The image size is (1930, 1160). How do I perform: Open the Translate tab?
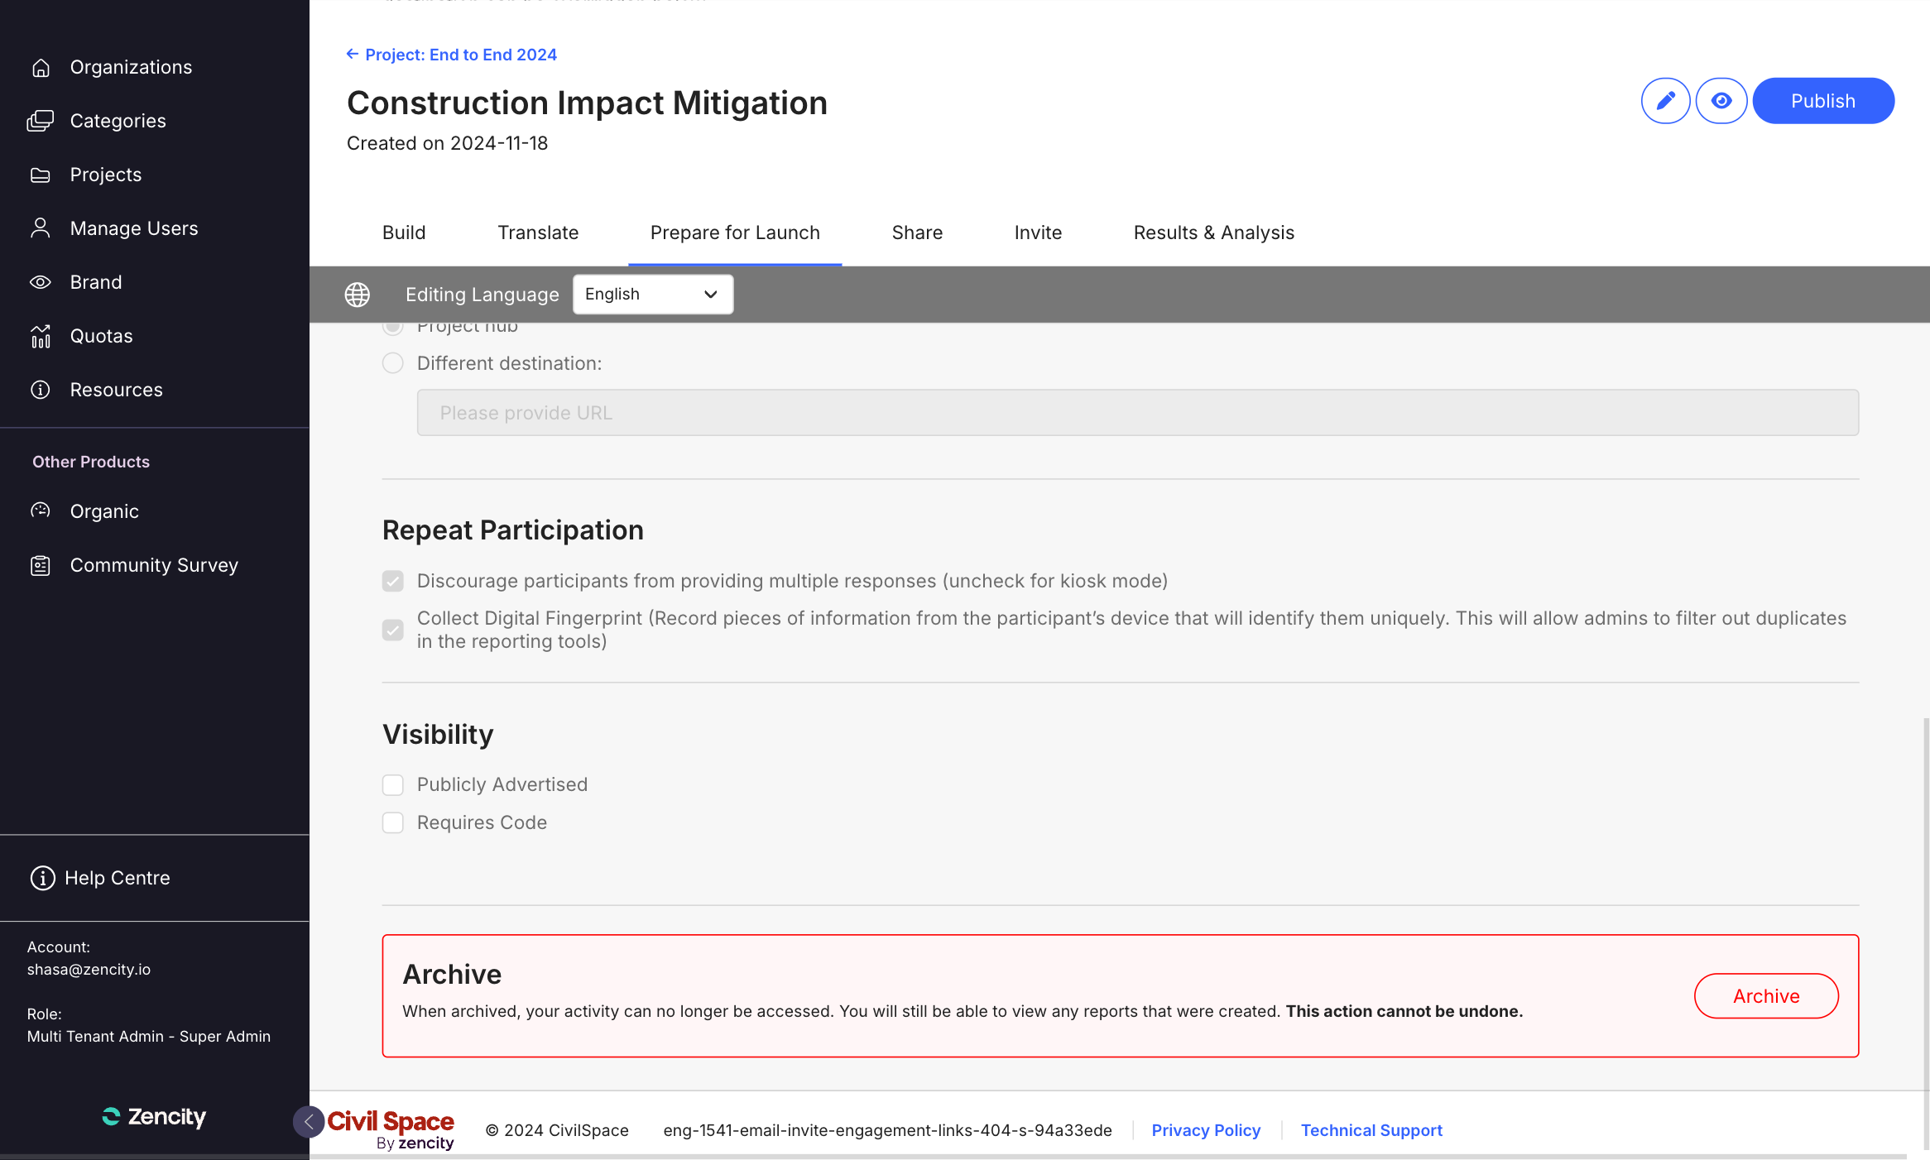(x=538, y=233)
